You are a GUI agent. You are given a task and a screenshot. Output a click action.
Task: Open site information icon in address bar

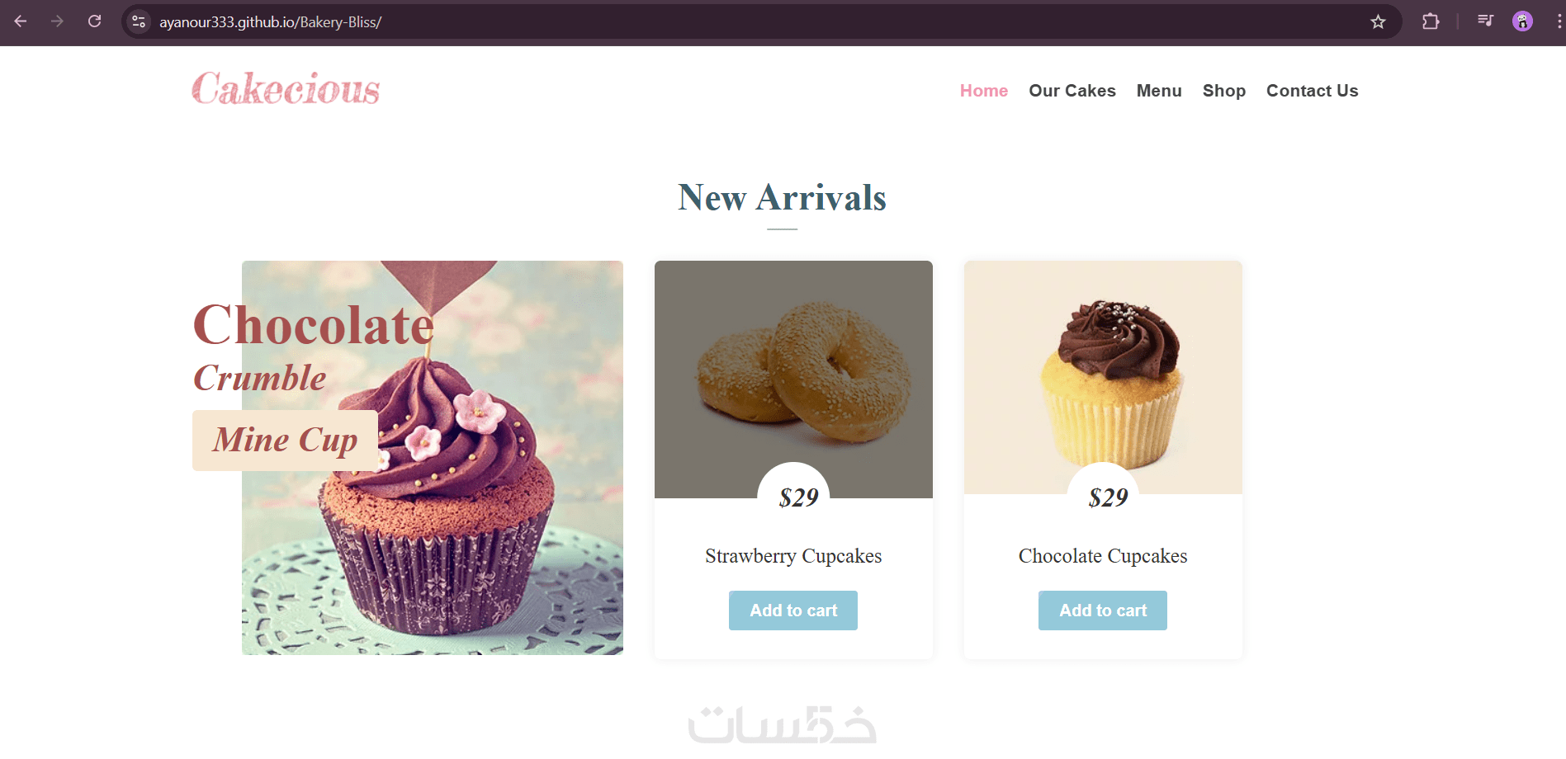(x=139, y=21)
